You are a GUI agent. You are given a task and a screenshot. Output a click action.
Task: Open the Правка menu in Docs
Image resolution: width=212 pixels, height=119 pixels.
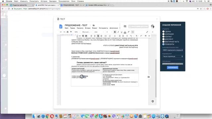click(73, 28)
